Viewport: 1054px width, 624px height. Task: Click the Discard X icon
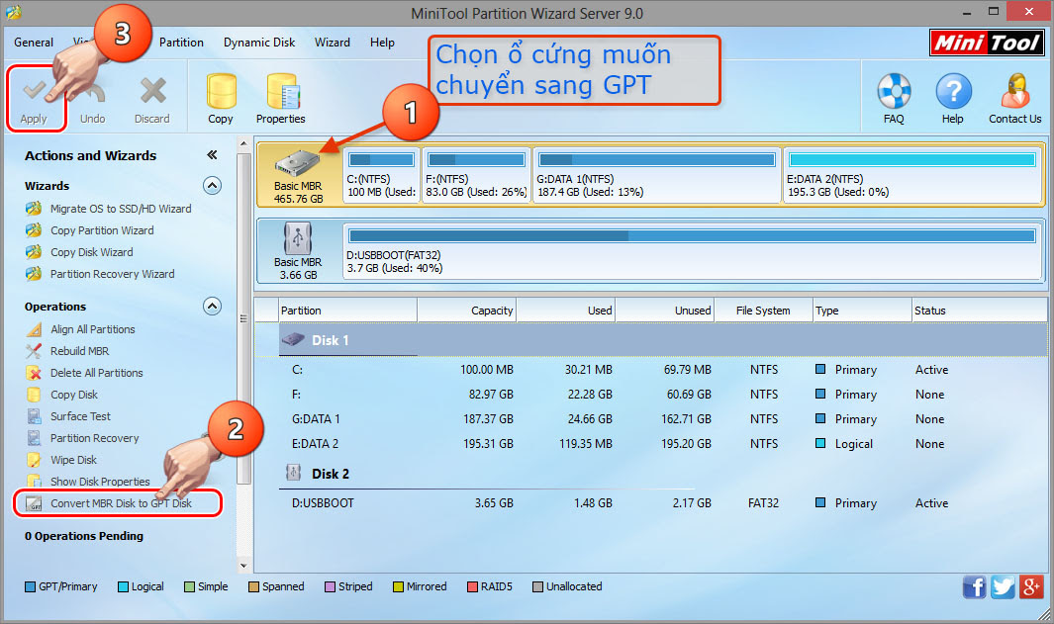pos(152,91)
